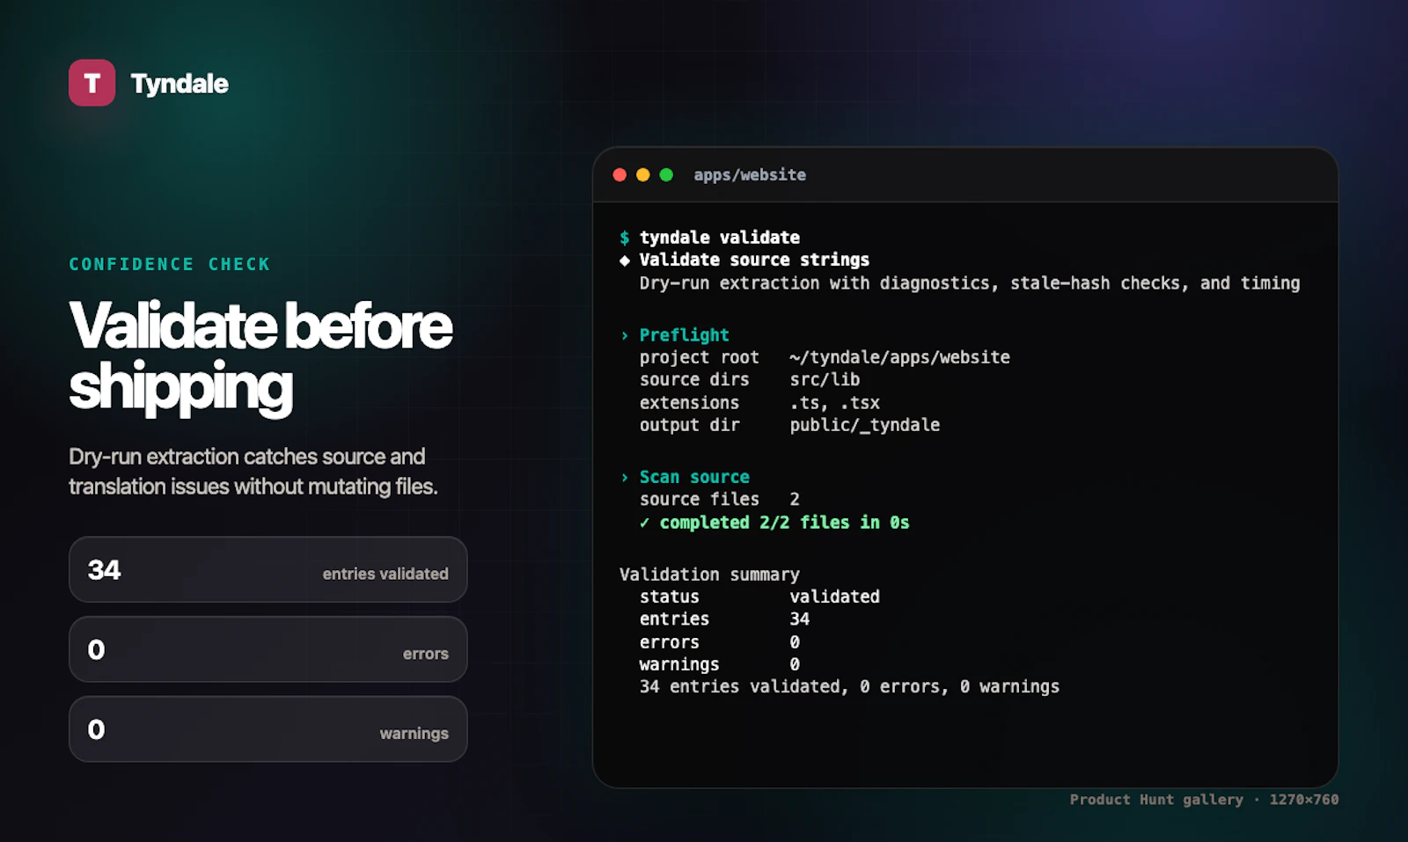Viewport: 1408px width, 842px height.
Task: Click extensions value .ts, .tsx
Action: point(834,403)
